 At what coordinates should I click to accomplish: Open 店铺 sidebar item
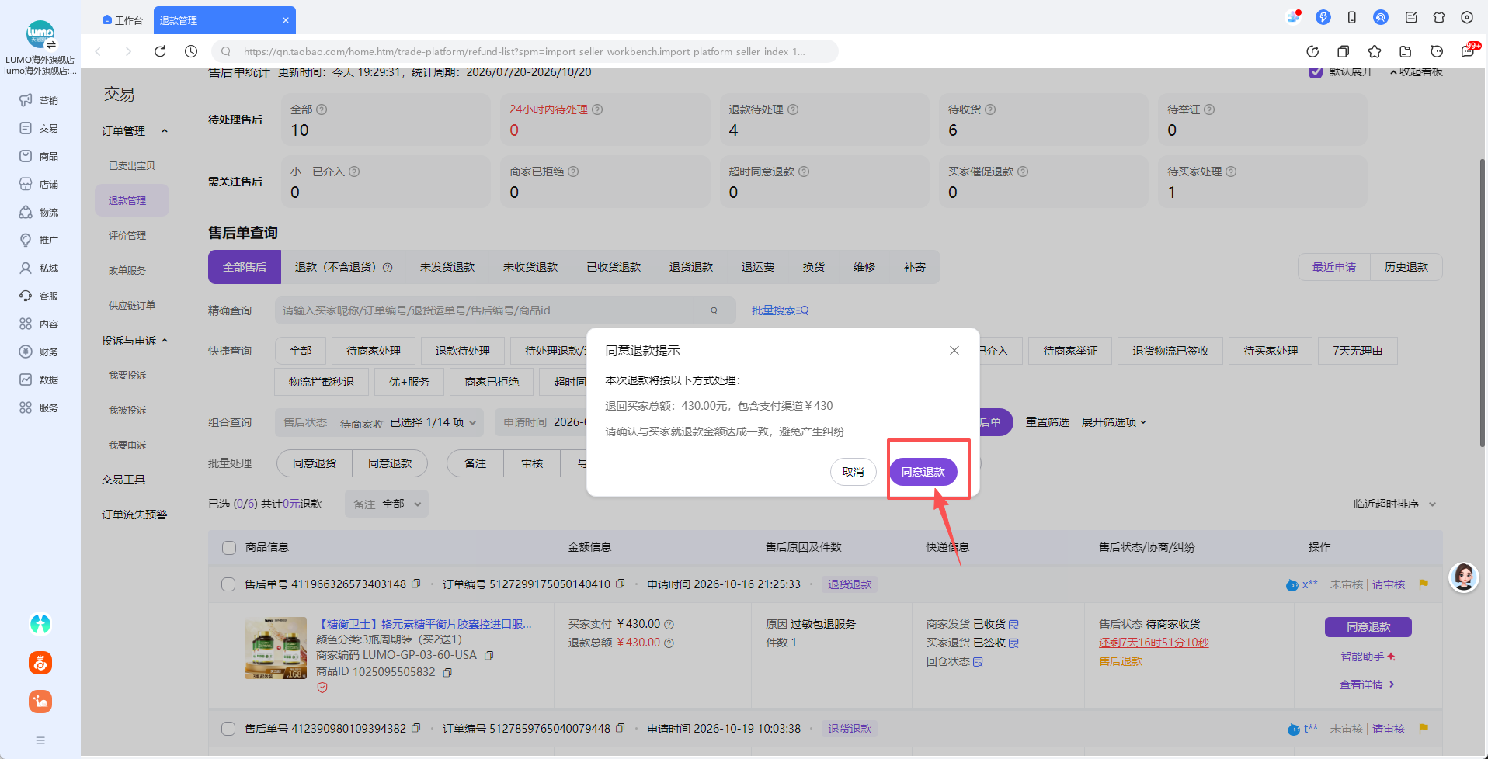point(39,184)
